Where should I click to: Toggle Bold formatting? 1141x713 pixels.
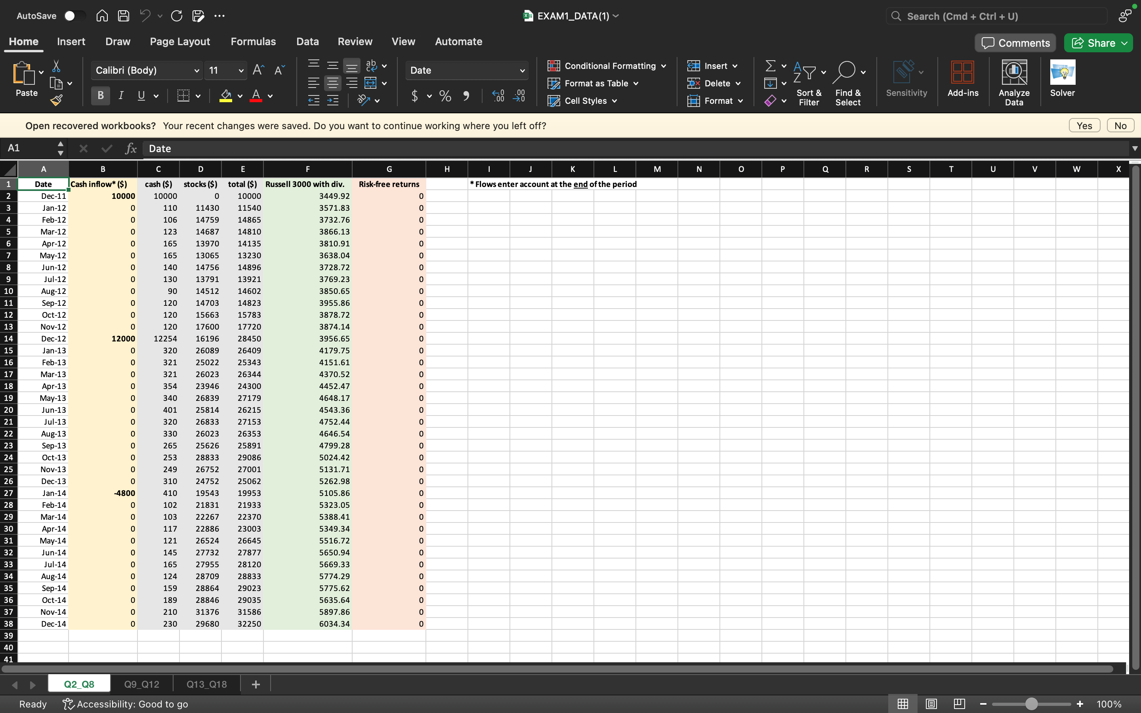tap(100, 96)
